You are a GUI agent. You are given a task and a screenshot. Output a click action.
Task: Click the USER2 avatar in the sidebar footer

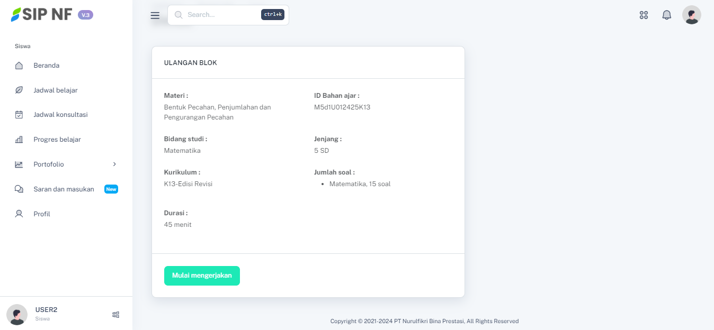pos(17,315)
